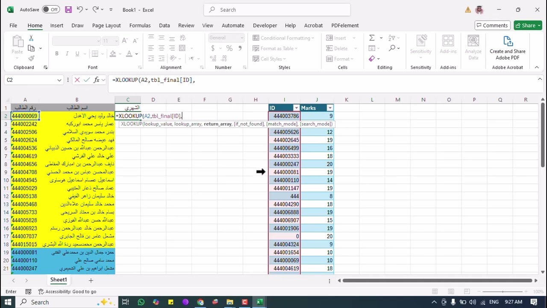Open the Format as Table dropdown
Screen dimensions: 547x308
tap(276, 48)
